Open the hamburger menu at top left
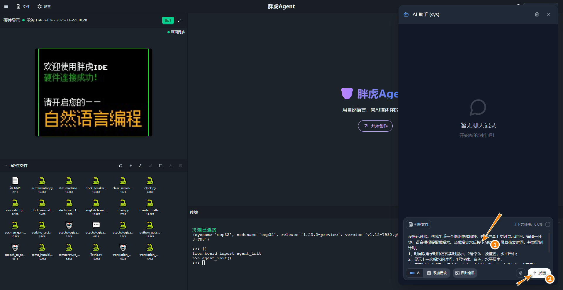The height and width of the screenshot is (290, 563). pyautogui.click(x=6, y=6)
